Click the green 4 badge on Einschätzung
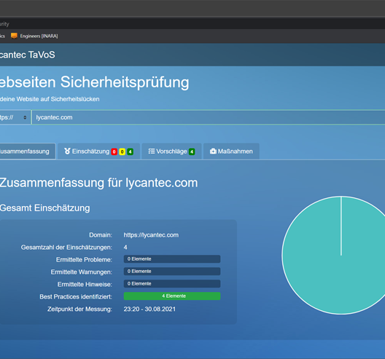The width and height of the screenshot is (385, 359). coord(130,151)
